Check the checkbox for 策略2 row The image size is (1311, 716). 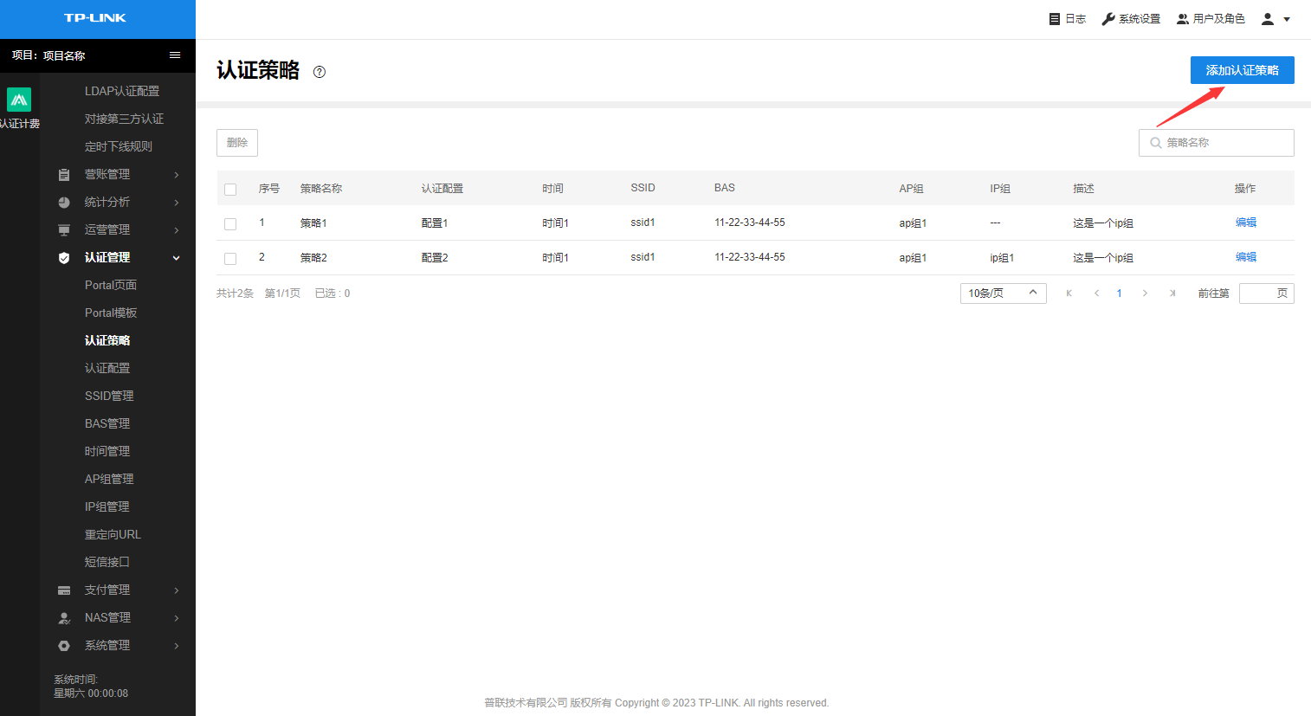(x=230, y=259)
